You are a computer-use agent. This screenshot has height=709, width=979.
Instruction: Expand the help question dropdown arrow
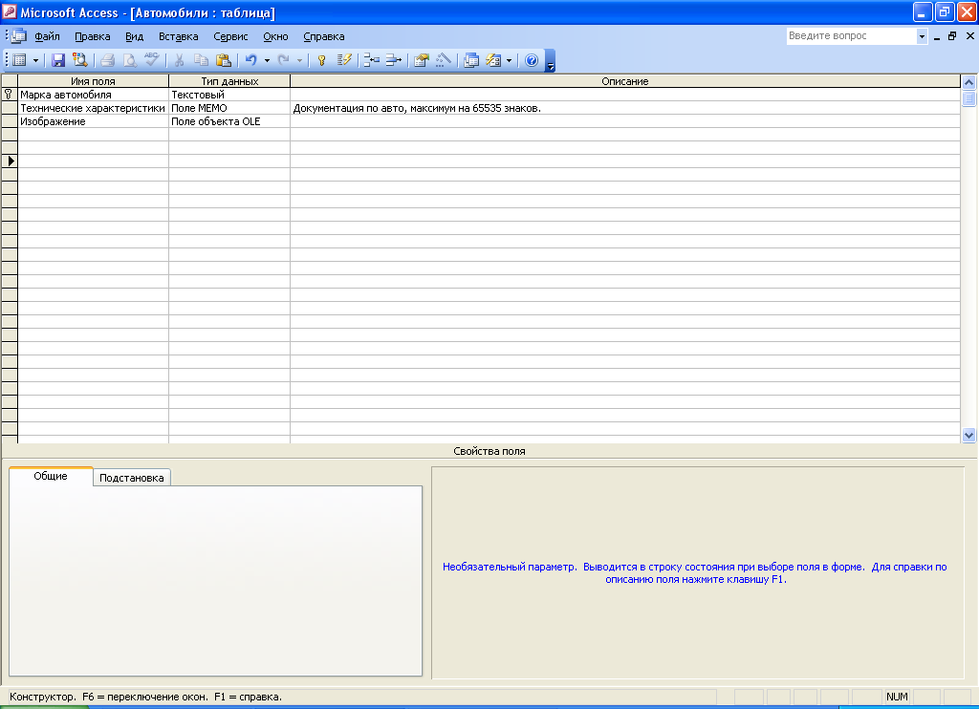click(922, 36)
